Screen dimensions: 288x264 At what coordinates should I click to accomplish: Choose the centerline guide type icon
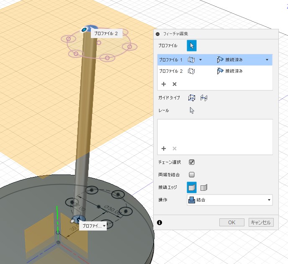[204, 98]
